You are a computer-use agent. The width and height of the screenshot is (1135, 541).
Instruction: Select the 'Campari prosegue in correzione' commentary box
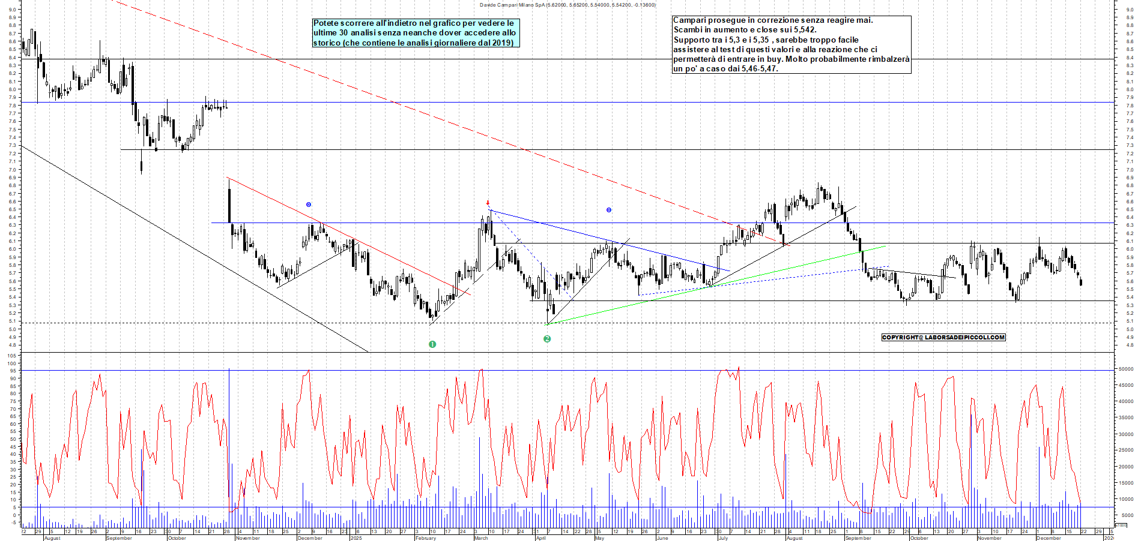click(791, 44)
